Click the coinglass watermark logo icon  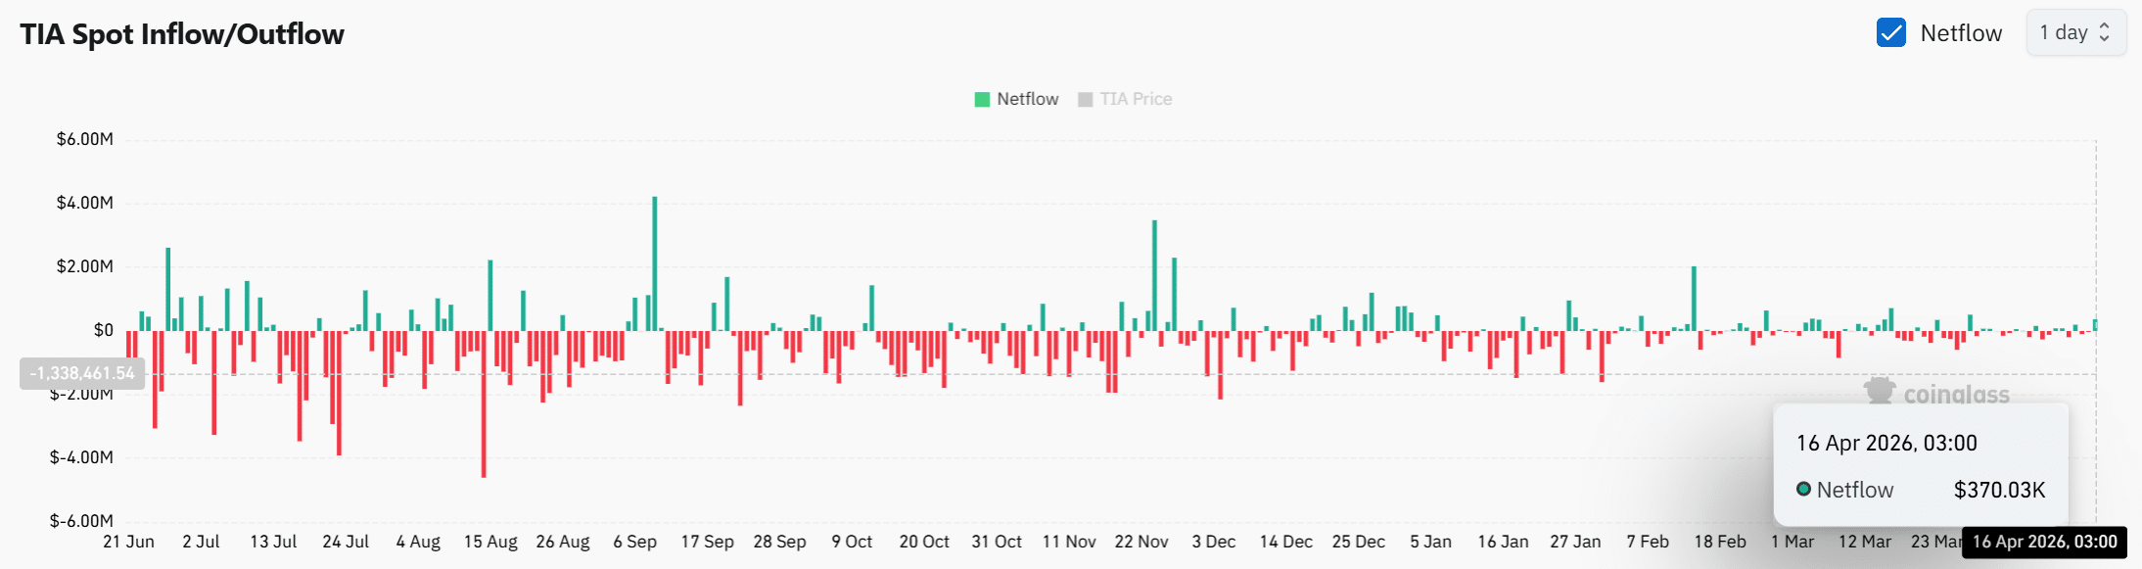pos(1879,391)
